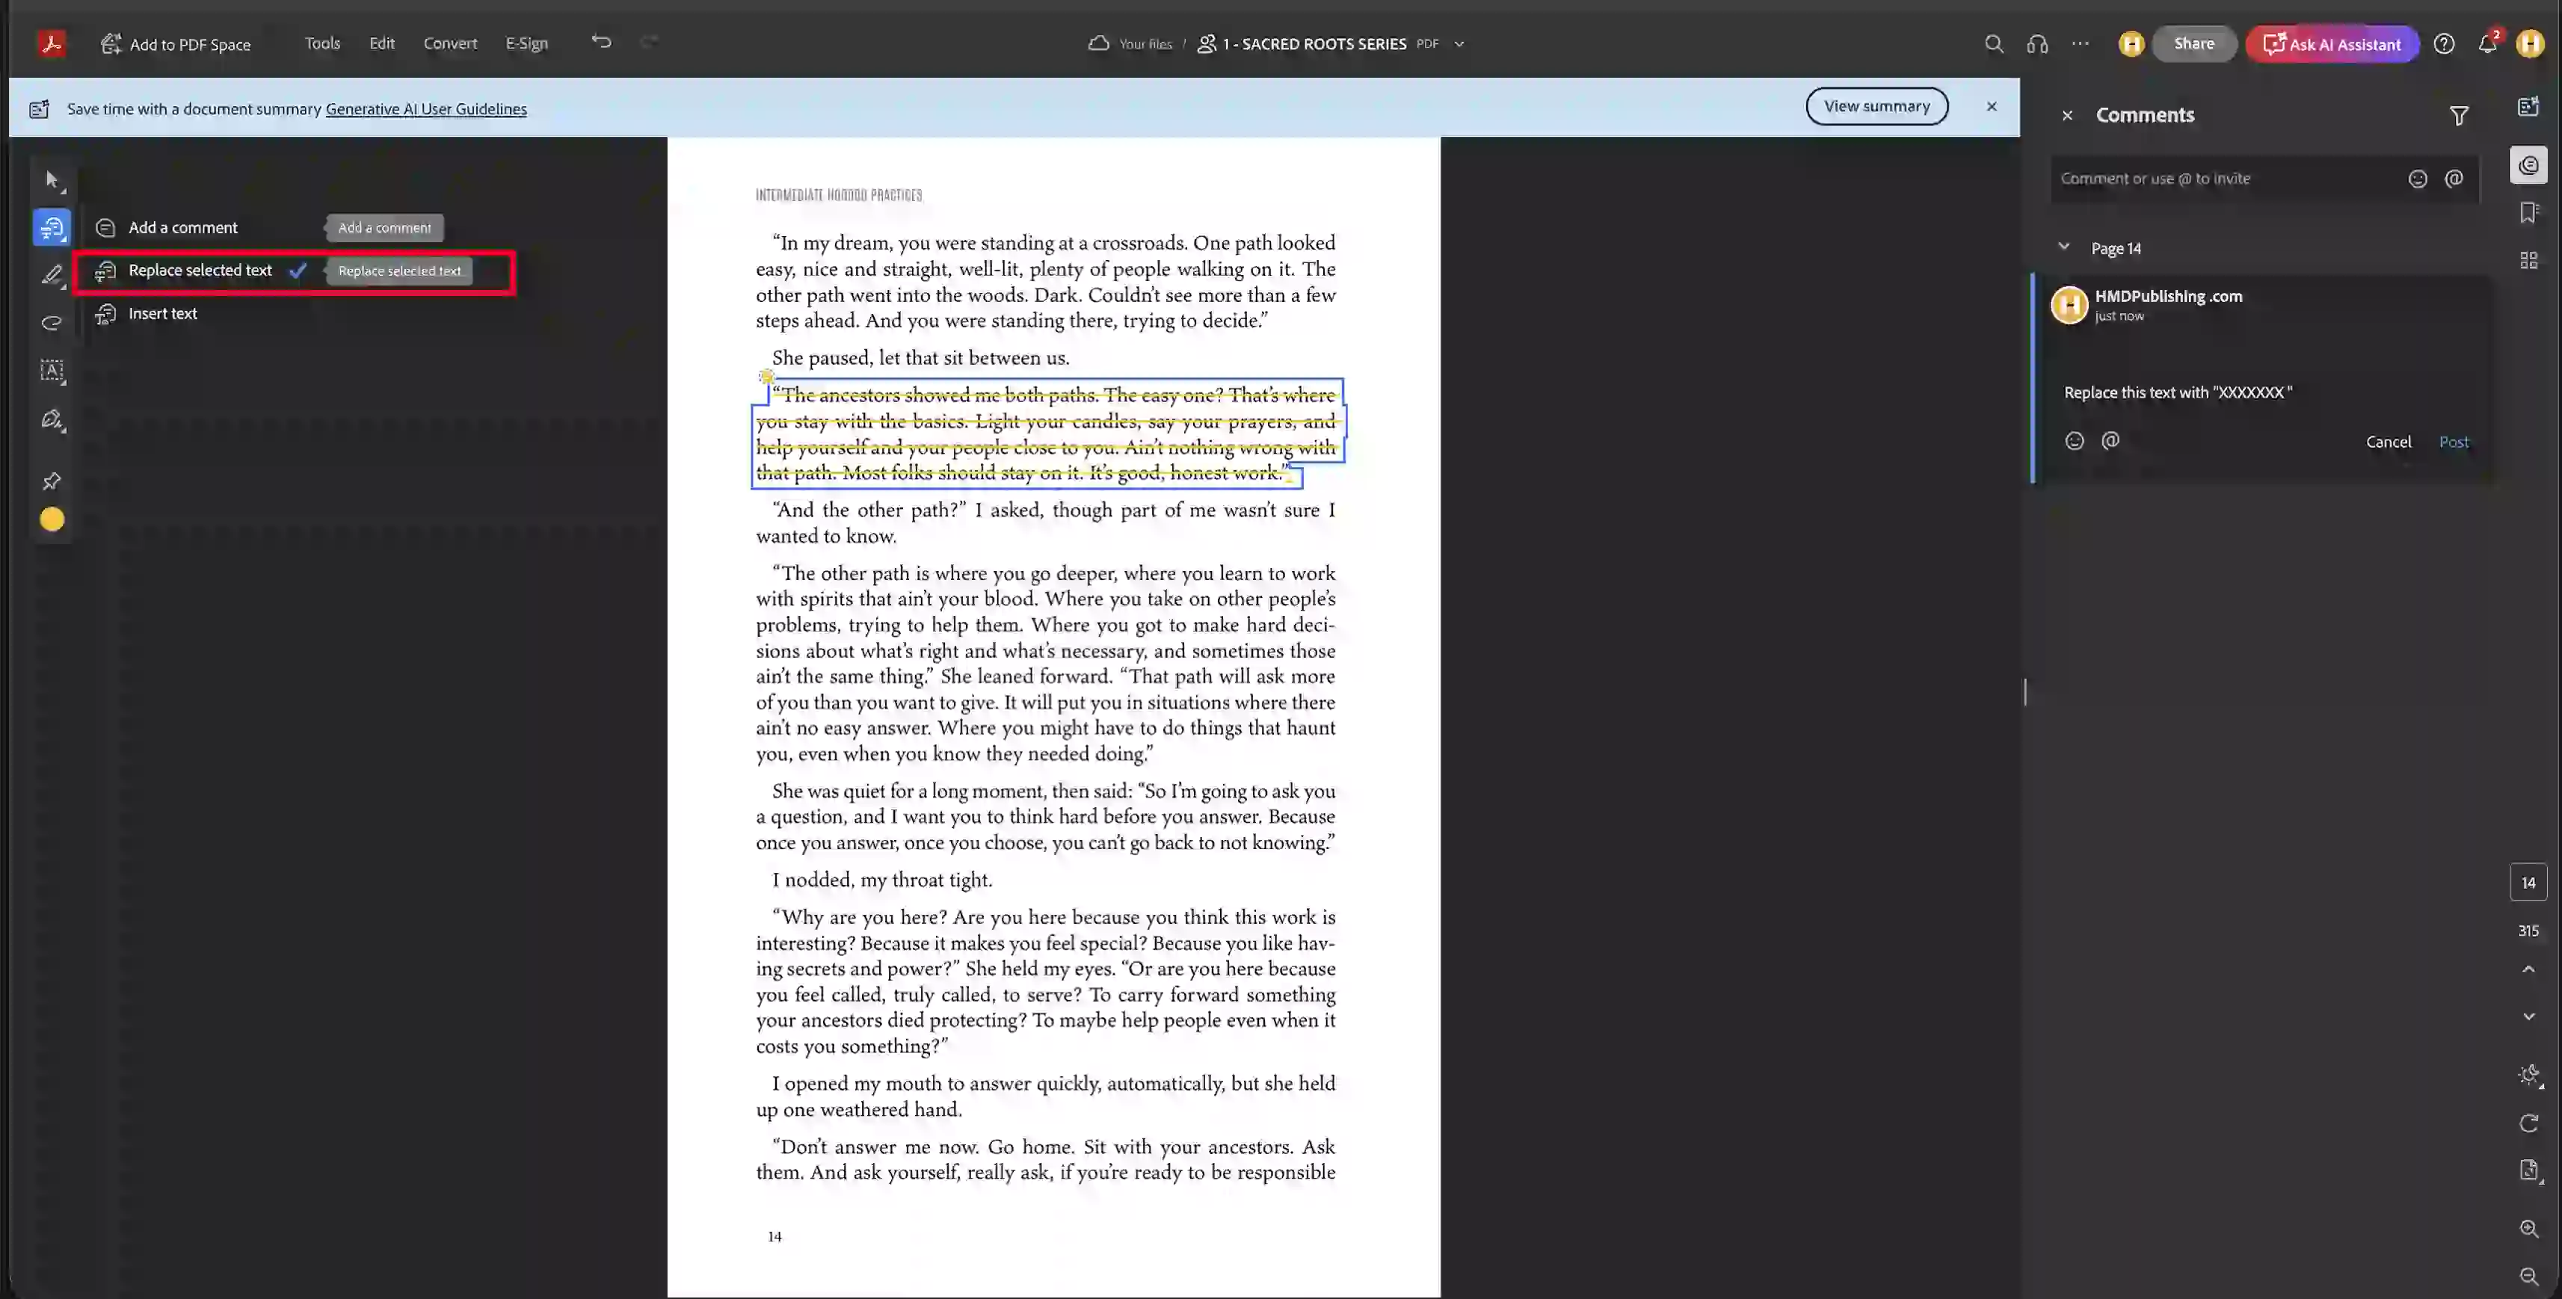The height and width of the screenshot is (1299, 2562).
Task: Select the freehand draw loop tool
Action: coord(52,324)
